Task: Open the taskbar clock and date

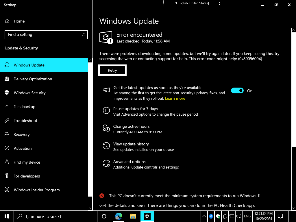Action: point(264,216)
